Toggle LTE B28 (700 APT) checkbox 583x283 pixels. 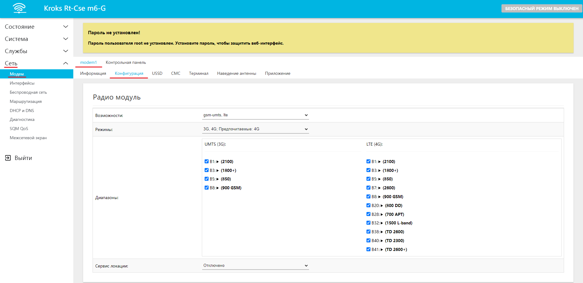coord(369,214)
